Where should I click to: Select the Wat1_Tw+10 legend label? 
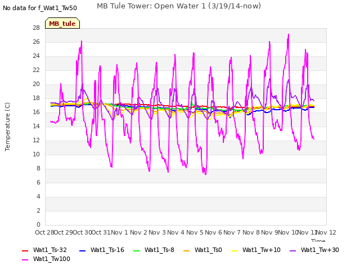(261, 250)
